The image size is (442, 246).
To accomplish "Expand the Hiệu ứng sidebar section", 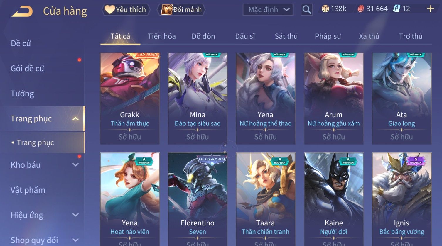I will tap(75, 215).
